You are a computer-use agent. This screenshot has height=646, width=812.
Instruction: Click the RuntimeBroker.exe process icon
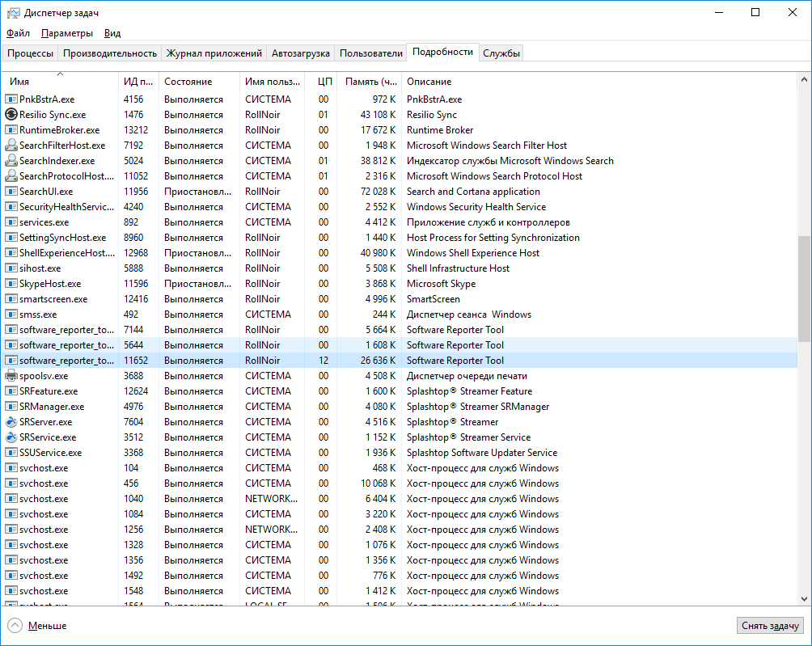(11, 130)
